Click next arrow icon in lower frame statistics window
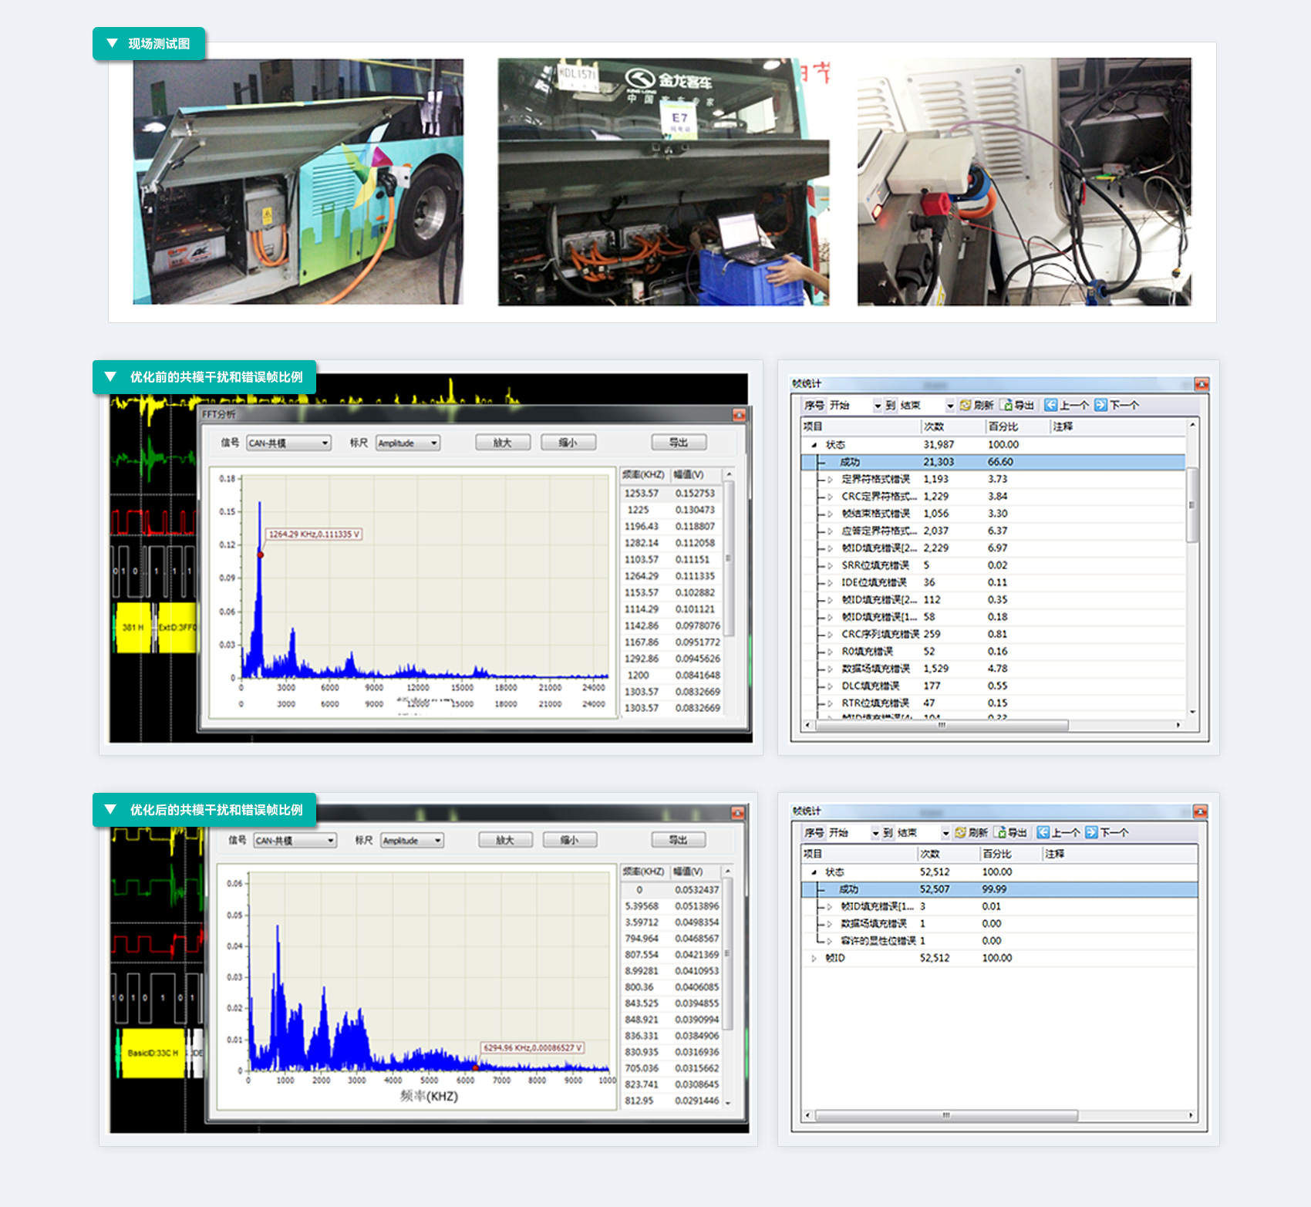Screen dimensions: 1311x1207 1091,832
